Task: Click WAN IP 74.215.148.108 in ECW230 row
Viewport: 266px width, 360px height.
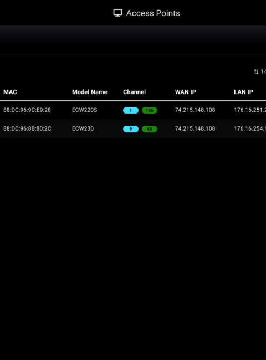Action: (195, 128)
